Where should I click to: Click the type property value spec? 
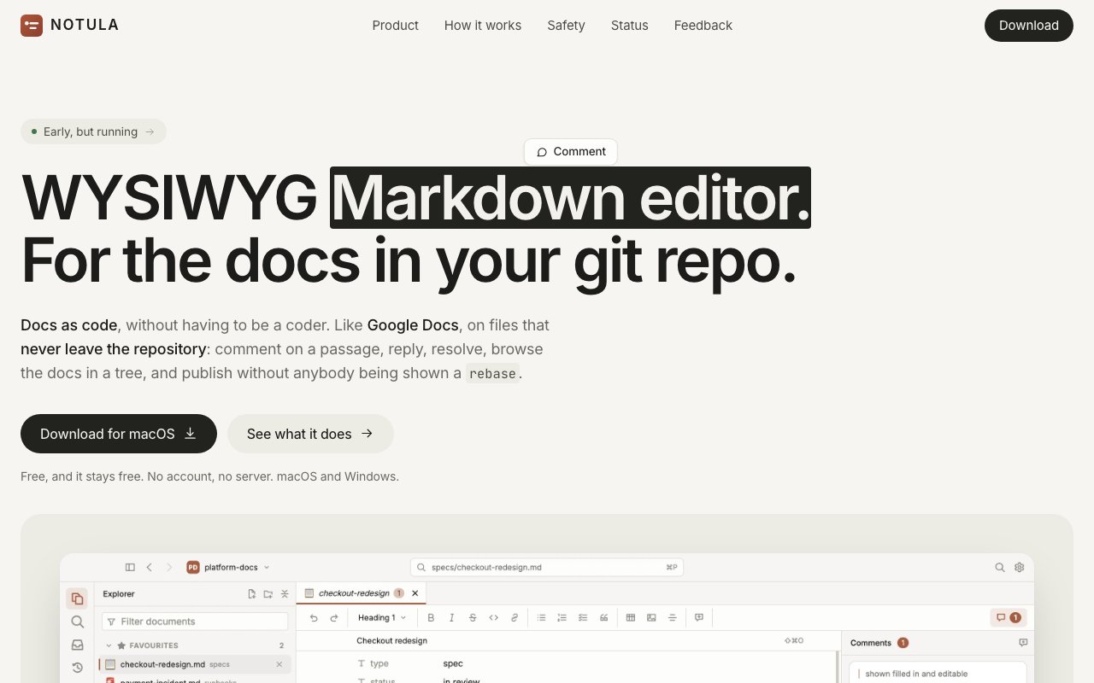453,663
